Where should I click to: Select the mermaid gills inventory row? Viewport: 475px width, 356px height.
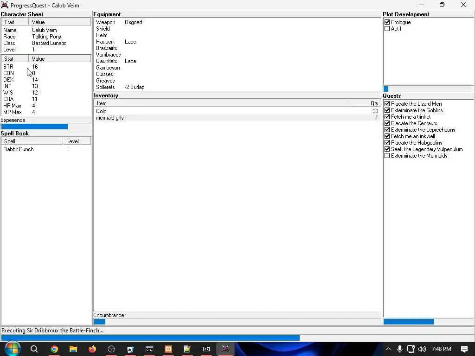click(x=237, y=118)
